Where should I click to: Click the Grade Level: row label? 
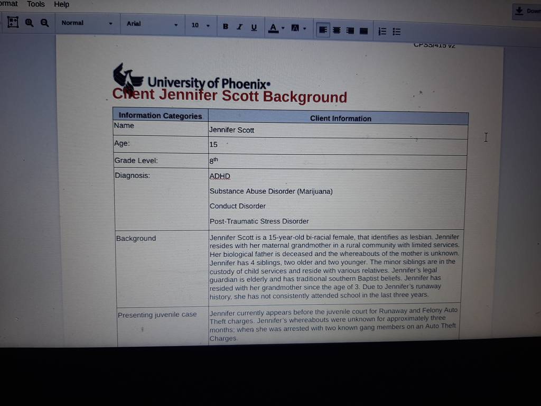136,161
